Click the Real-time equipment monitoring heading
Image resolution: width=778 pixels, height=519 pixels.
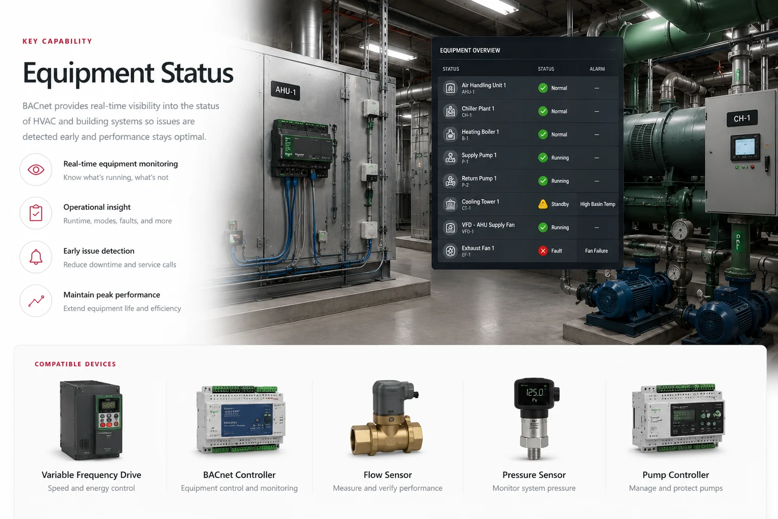point(121,164)
